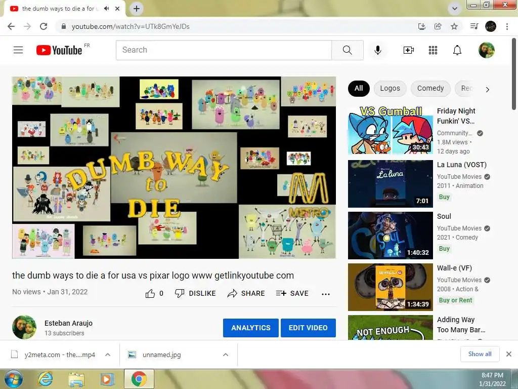Screen dimensions: 518x389
Task: Open the Soul movie thumbnail
Action: (391, 236)
